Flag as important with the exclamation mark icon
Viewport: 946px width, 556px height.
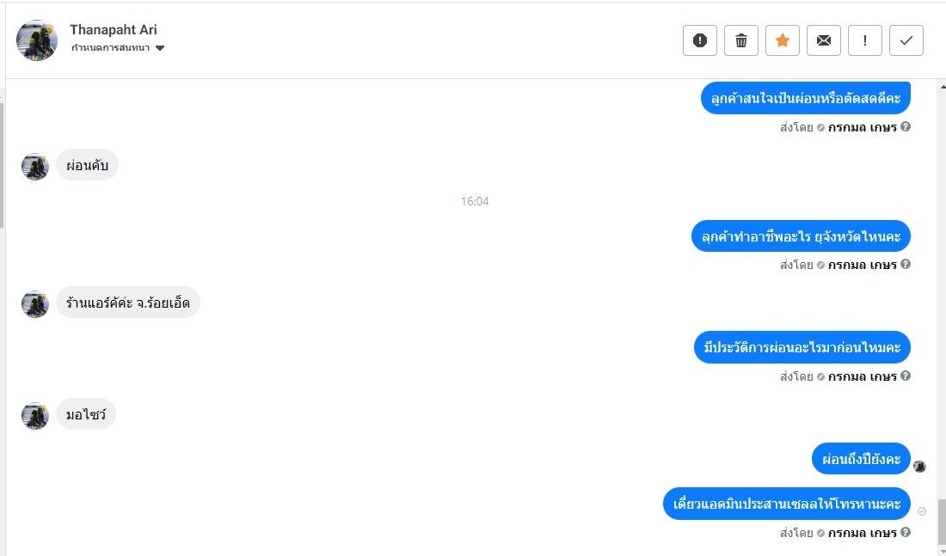(x=865, y=40)
